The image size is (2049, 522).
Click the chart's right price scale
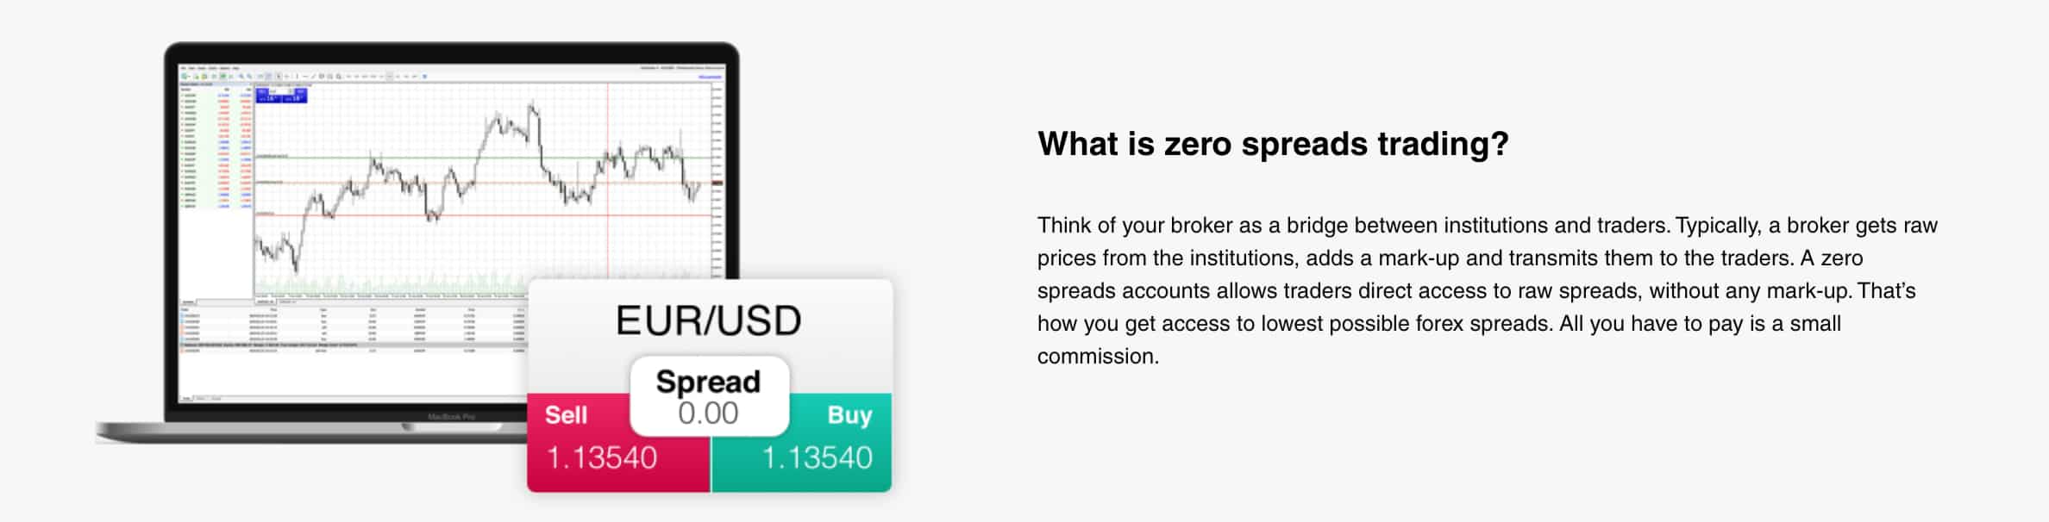pos(717,181)
